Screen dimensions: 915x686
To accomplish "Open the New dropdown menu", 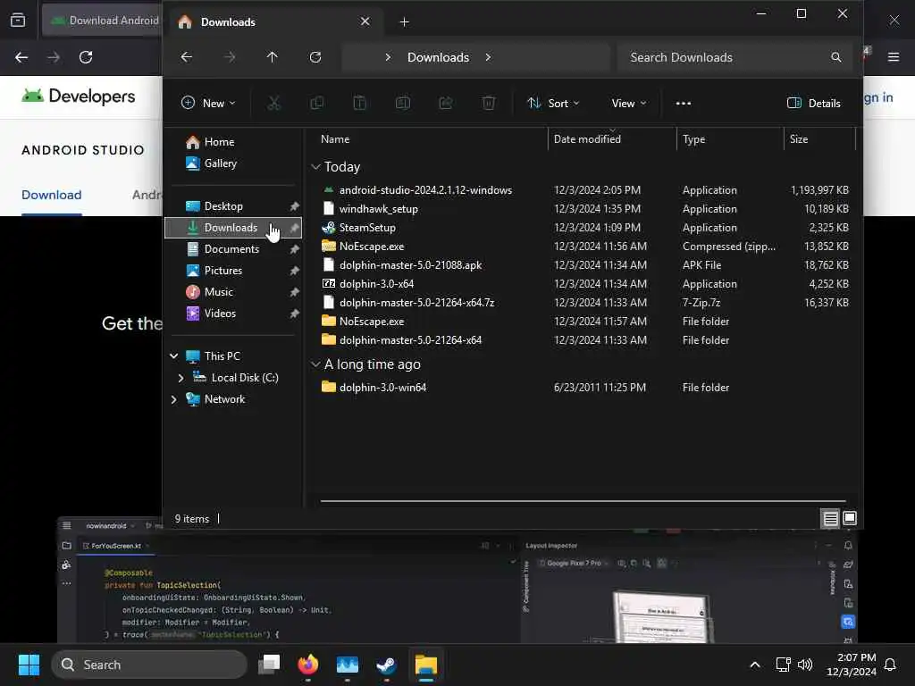I will tap(208, 104).
